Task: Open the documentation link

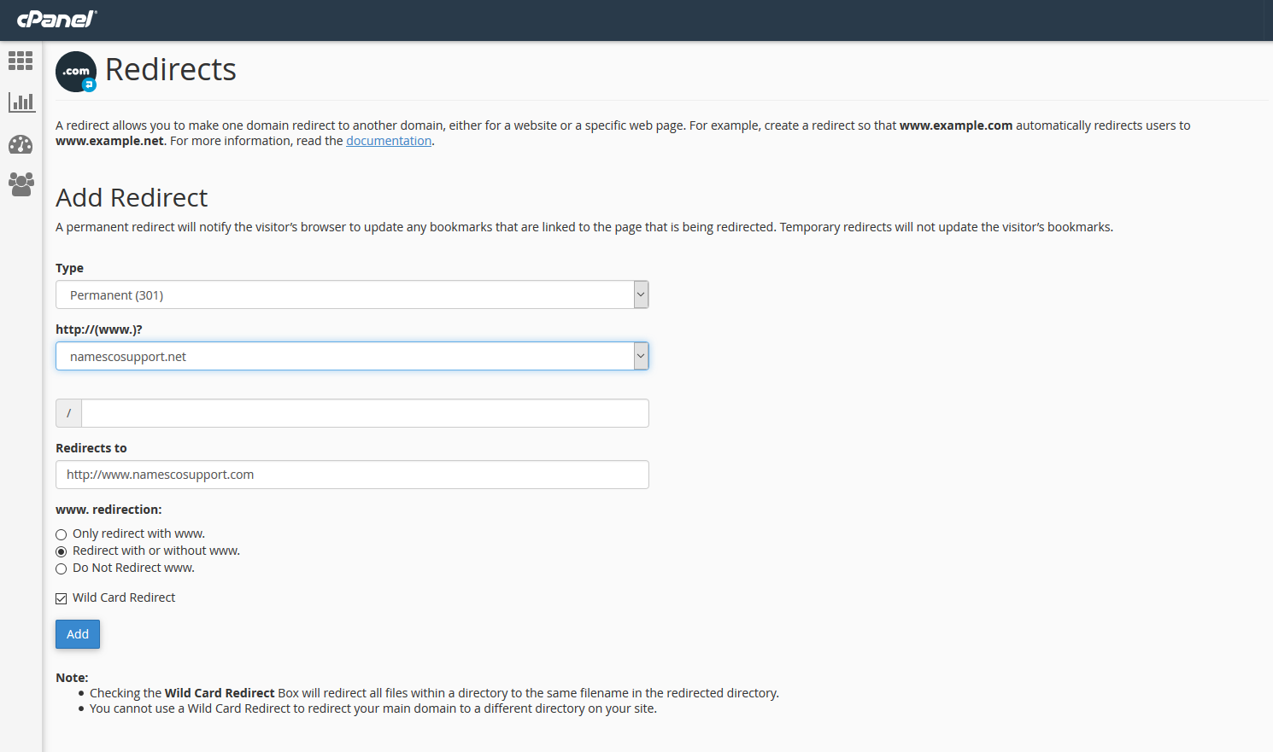Action: [389, 140]
